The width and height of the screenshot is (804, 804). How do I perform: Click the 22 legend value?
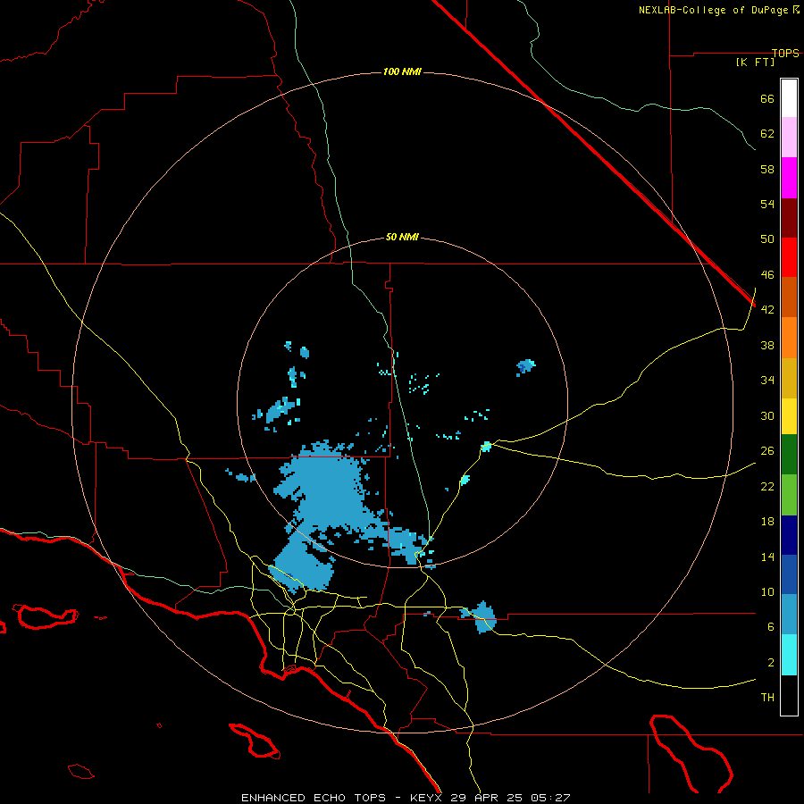[767, 486]
